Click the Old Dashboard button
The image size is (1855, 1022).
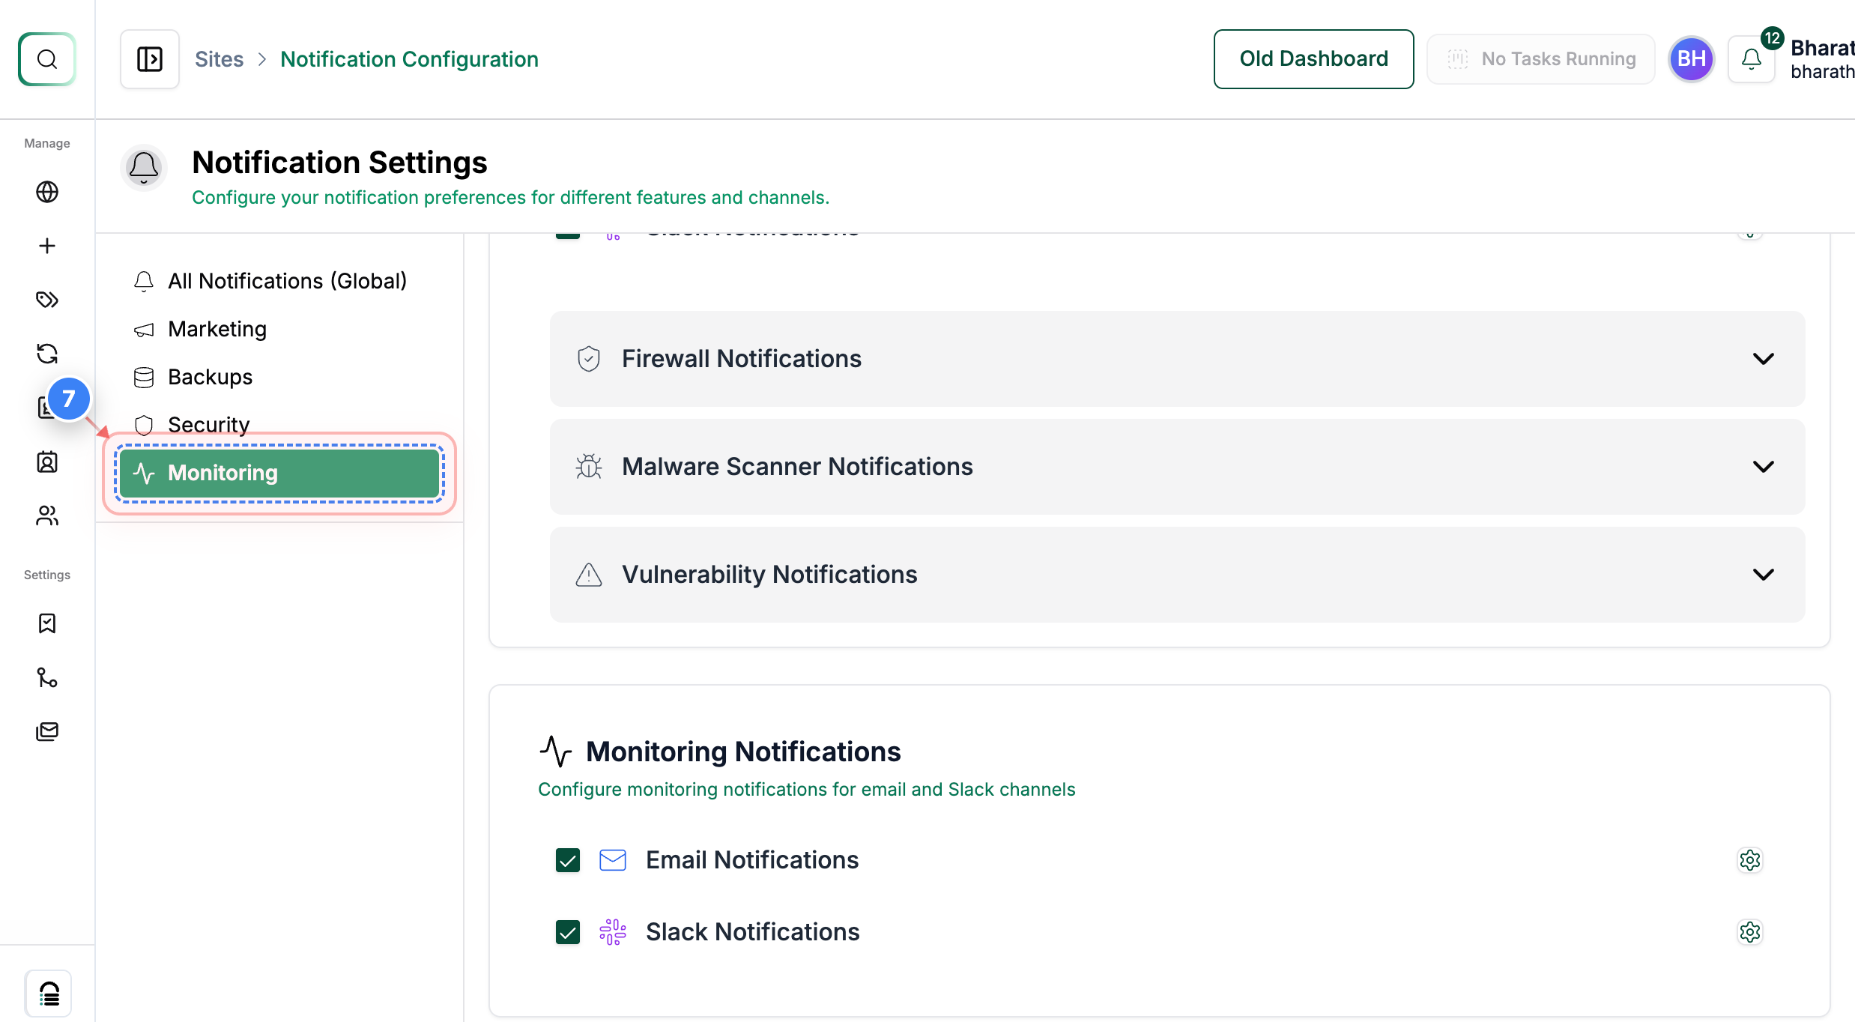(x=1313, y=58)
